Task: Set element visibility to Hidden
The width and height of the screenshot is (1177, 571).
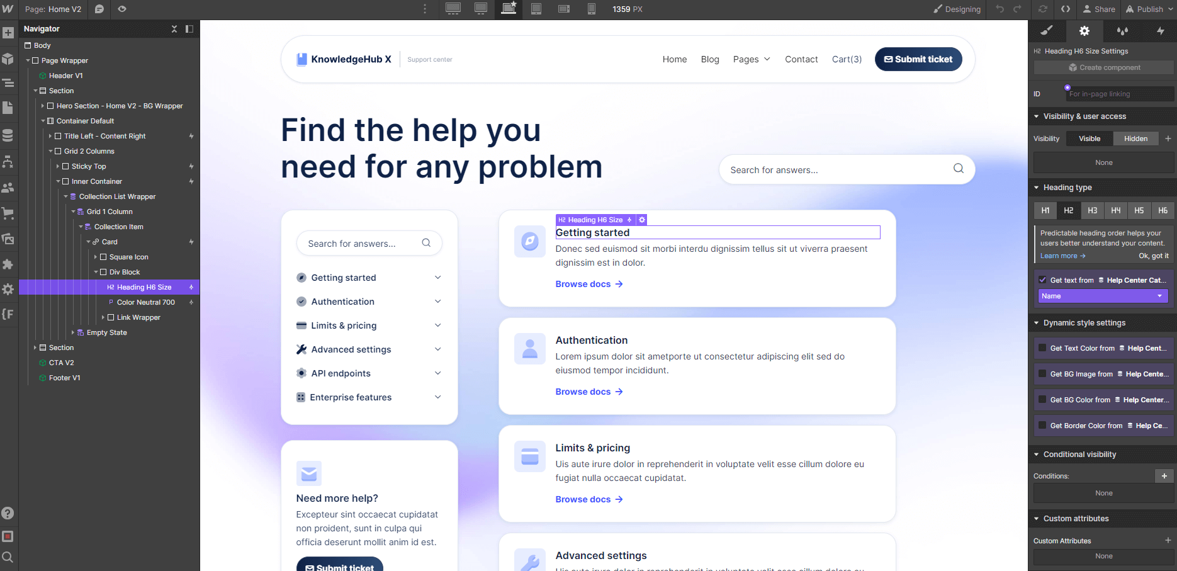Action: (1136, 138)
